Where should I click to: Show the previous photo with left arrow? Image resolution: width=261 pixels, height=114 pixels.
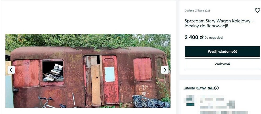tap(11, 70)
